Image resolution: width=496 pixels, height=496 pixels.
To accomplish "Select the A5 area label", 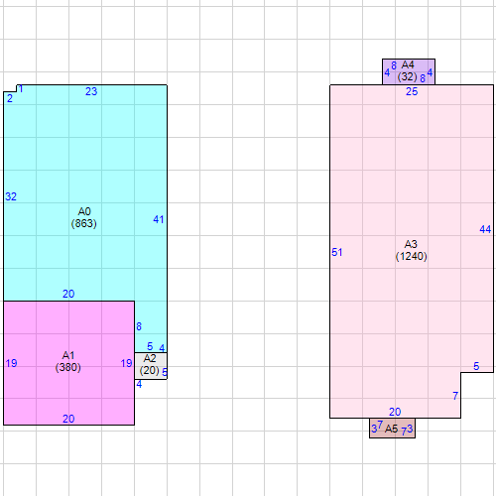I will click(391, 429).
